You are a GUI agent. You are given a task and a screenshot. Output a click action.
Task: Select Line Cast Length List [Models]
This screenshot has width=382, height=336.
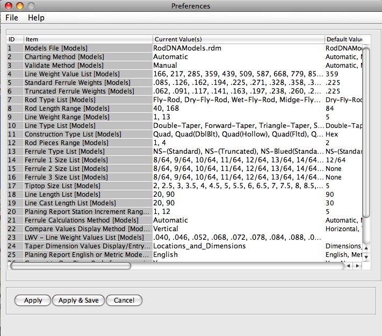click(88, 203)
